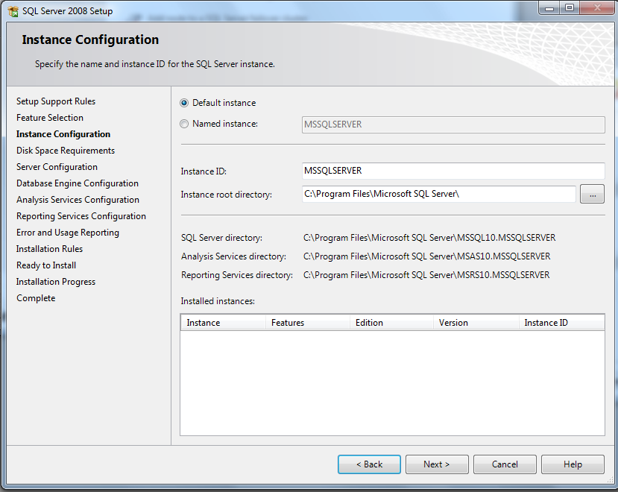Viewport: 618px width, 492px height.
Task: Sort by the Version column header
Action: pyautogui.click(x=476, y=323)
